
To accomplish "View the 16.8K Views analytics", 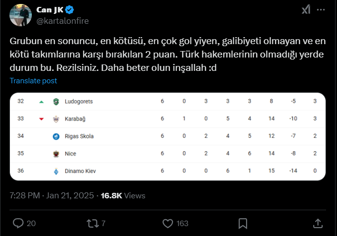I will [123, 195].
